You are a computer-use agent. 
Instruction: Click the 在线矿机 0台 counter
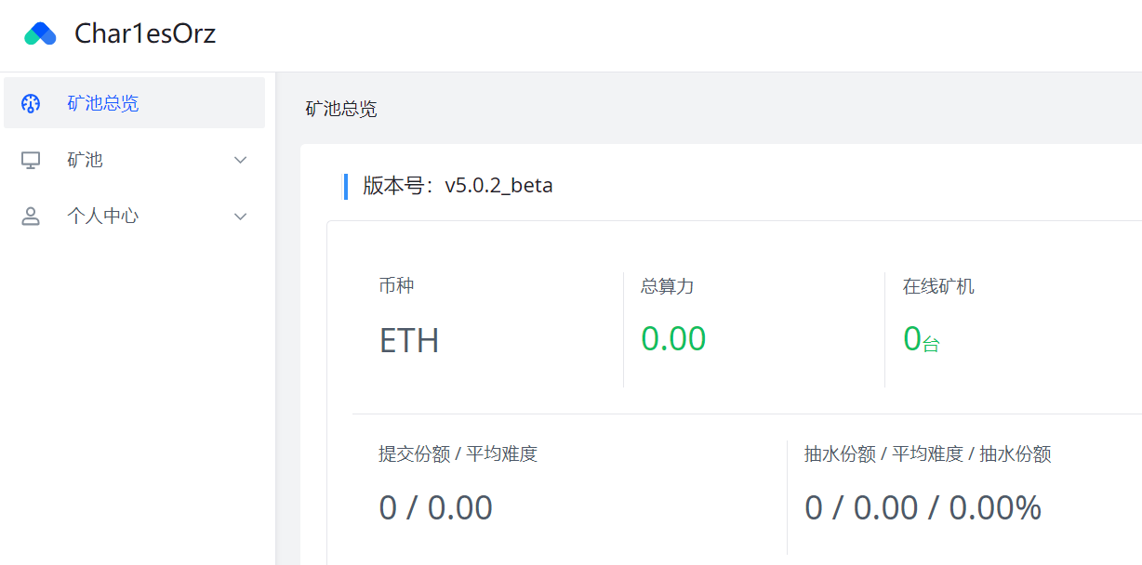(x=921, y=339)
